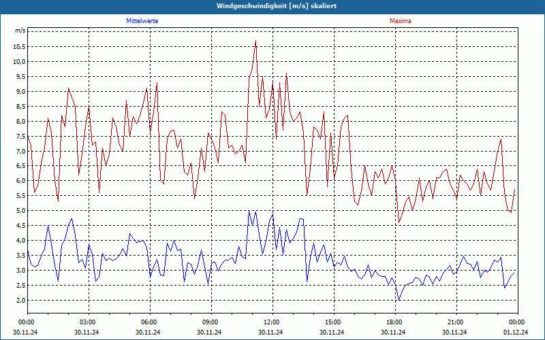Click the 5,0 y-axis value

click(x=20, y=211)
